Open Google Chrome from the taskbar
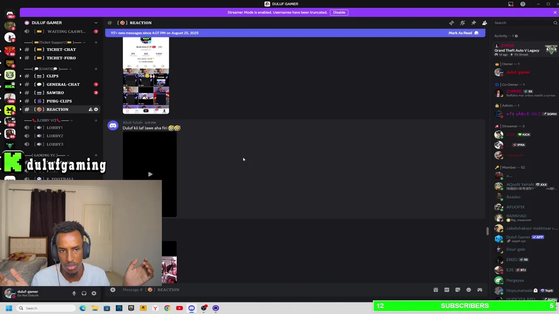The width and height of the screenshot is (559, 314). 167,308
